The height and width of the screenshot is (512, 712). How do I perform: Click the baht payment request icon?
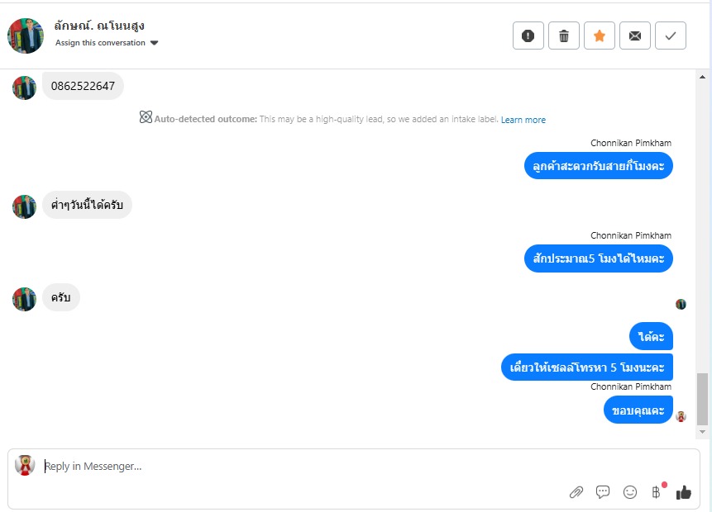coord(657,492)
